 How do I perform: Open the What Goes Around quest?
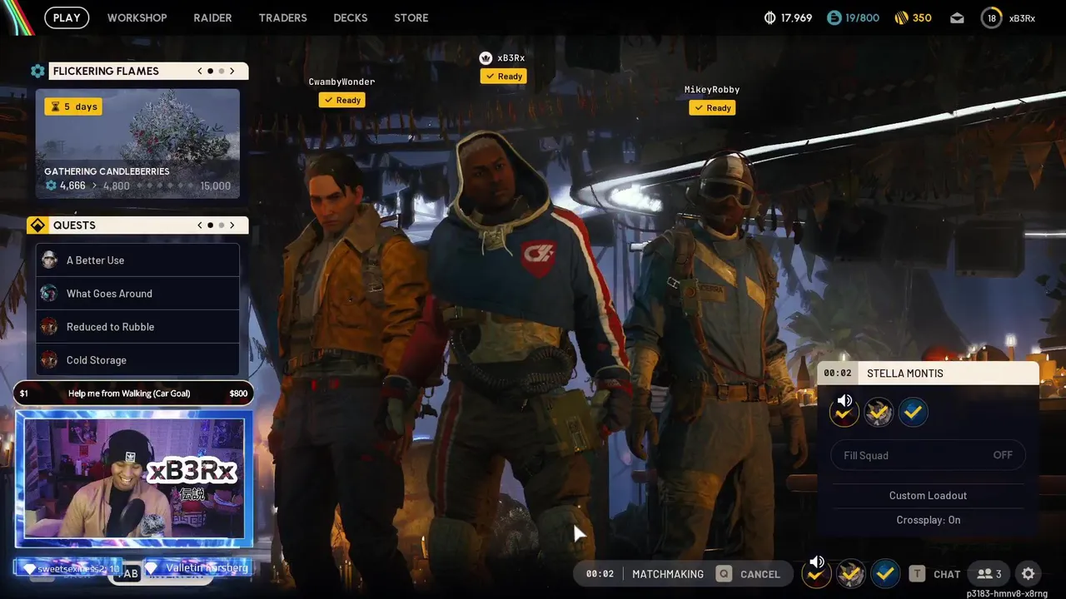coord(137,294)
